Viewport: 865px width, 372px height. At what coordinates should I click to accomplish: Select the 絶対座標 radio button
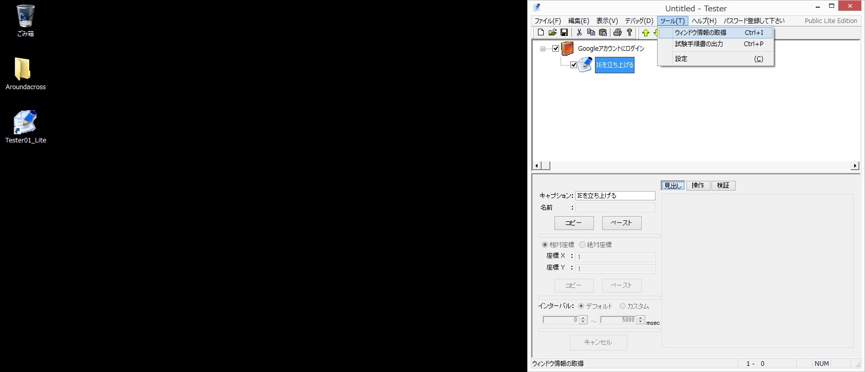pos(582,245)
